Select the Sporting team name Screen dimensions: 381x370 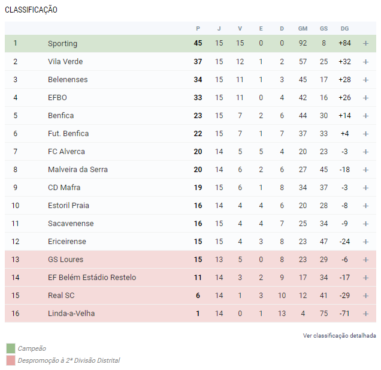click(62, 43)
